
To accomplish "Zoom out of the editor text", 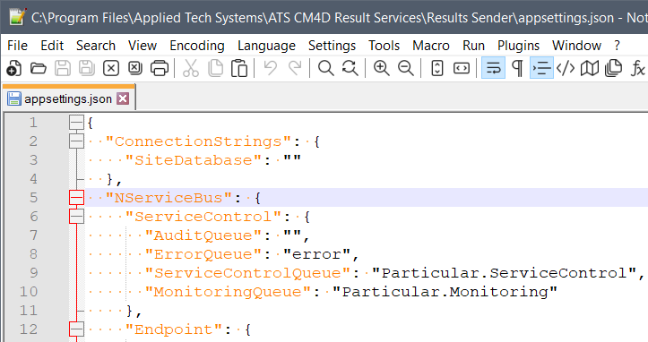I will [x=406, y=68].
